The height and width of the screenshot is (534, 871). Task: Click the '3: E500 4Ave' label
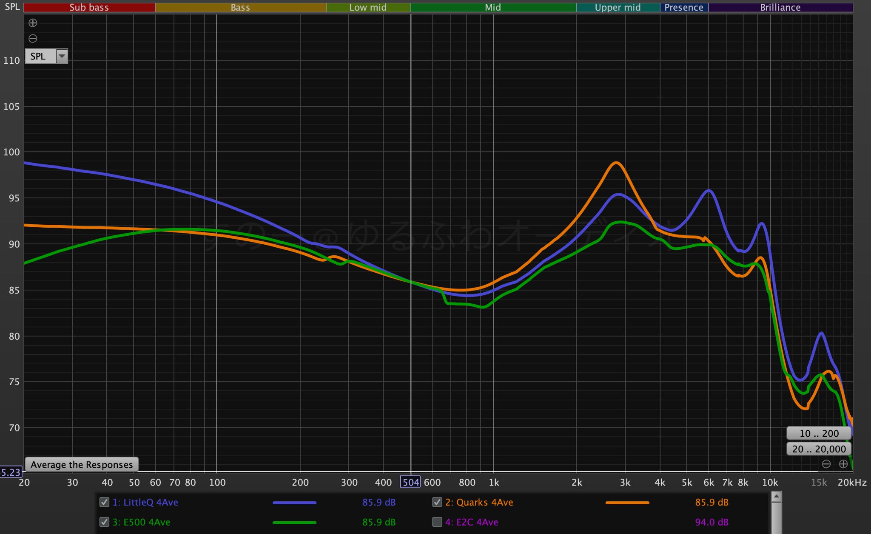[141, 522]
